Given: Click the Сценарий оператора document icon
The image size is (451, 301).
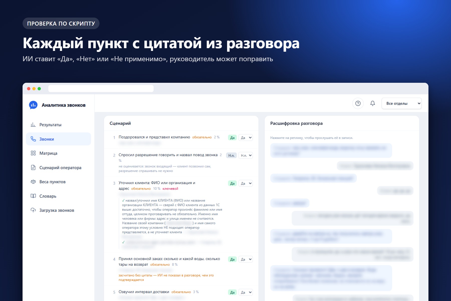Looking at the screenshot, I should click(33, 168).
